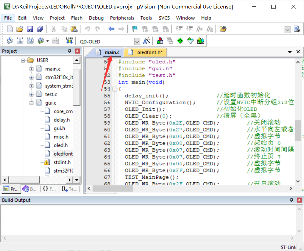
Task: Collapse the gui.c tree node
Action: pos(32,103)
